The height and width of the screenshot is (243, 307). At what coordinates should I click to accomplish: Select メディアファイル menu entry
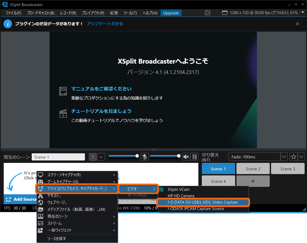[77, 209]
